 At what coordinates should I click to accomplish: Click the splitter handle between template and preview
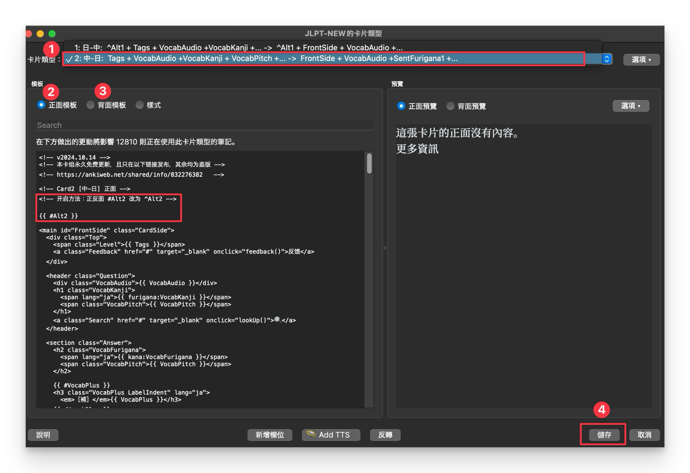[385, 248]
